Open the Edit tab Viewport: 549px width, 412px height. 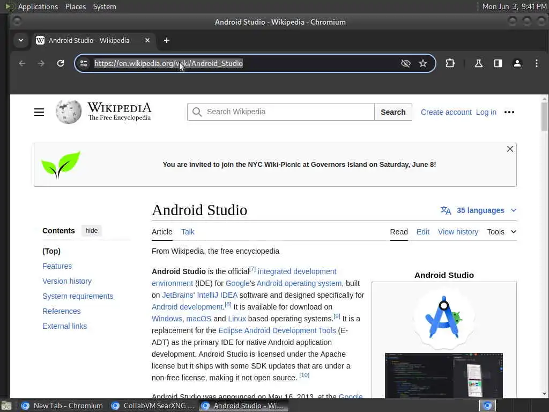pyautogui.click(x=423, y=232)
